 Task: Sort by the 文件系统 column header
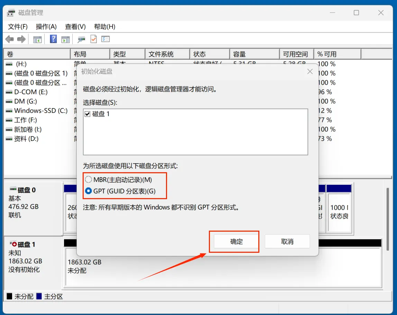click(168, 54)
